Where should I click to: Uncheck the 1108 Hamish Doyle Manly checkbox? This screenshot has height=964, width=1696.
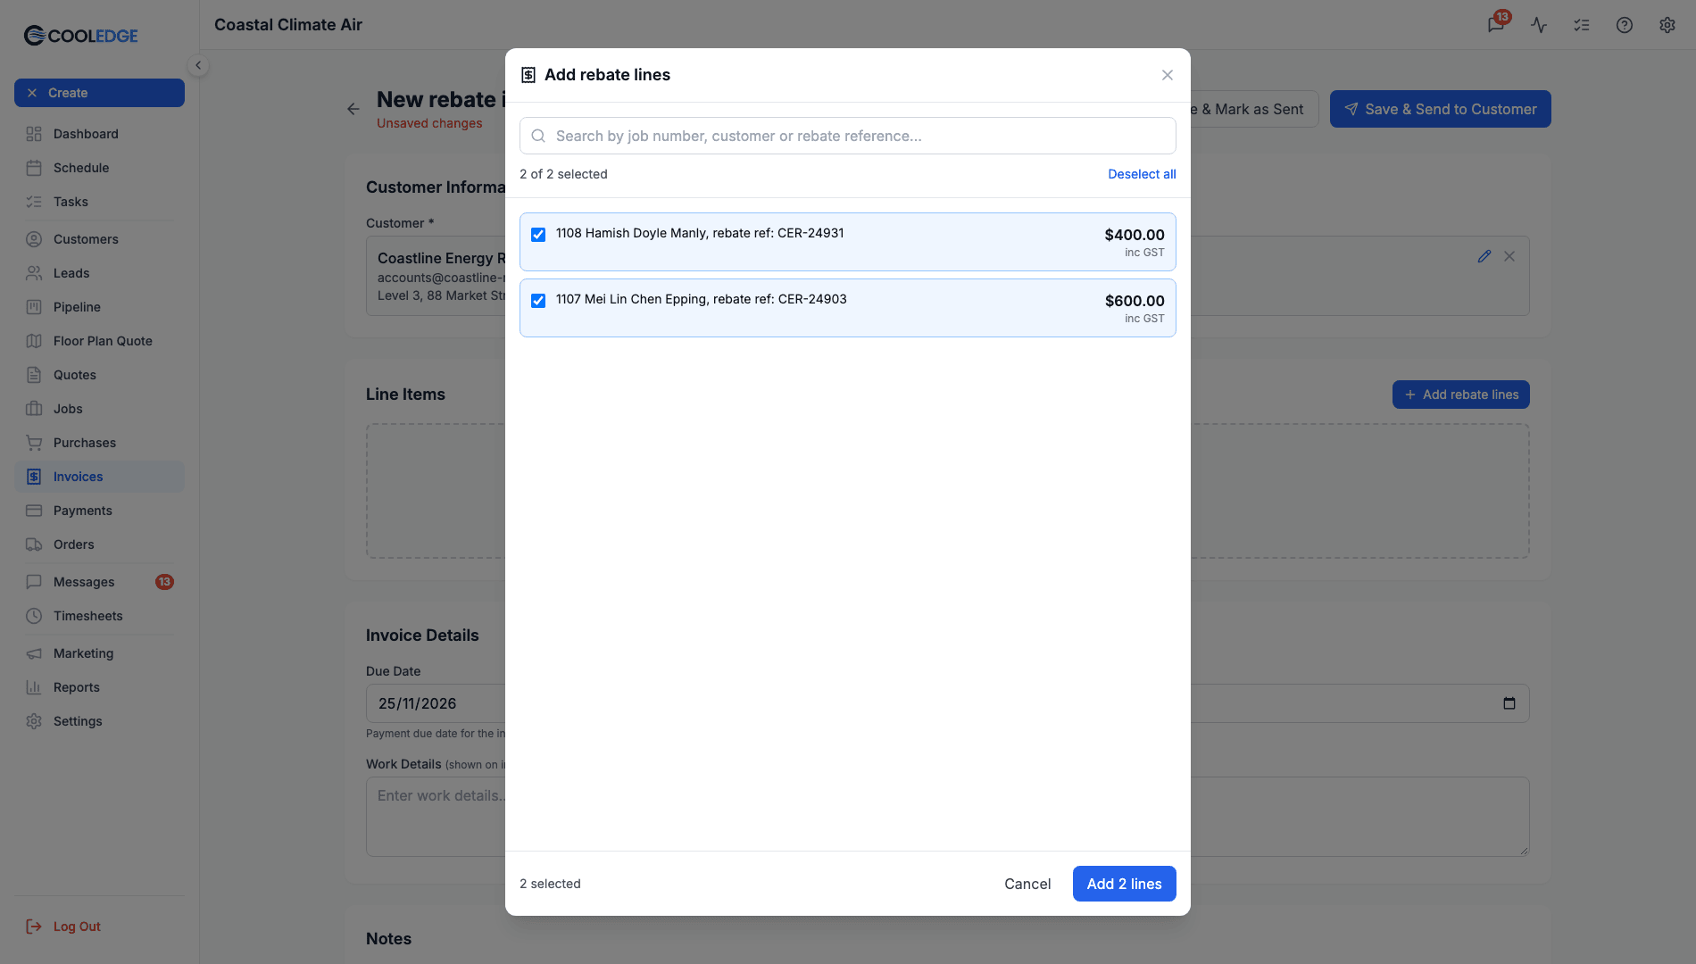[538, 235]
